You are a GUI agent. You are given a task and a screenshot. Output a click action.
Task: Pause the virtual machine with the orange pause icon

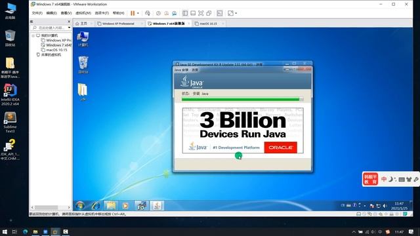pos(133,13)
